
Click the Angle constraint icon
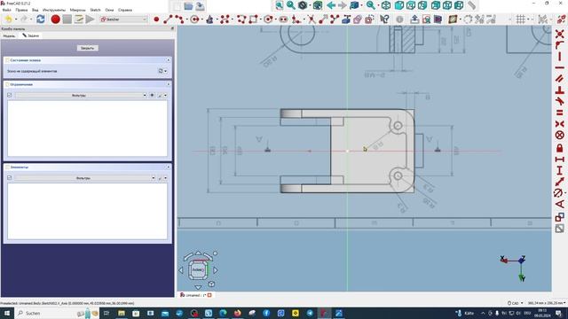point(560,204)
